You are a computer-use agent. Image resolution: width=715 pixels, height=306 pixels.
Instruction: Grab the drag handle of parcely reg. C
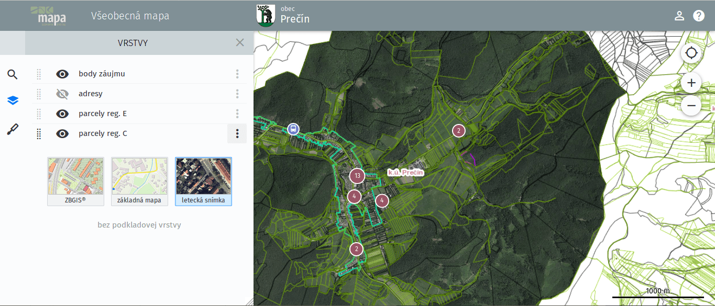(x=39, y=133)
